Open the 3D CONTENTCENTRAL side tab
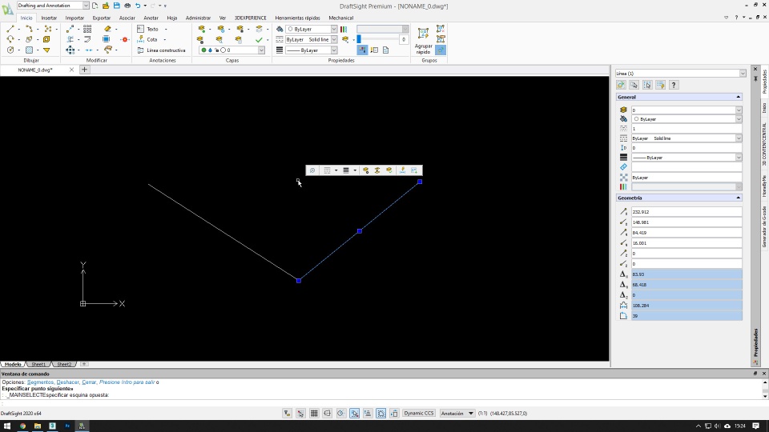 (x=764, y=144)
